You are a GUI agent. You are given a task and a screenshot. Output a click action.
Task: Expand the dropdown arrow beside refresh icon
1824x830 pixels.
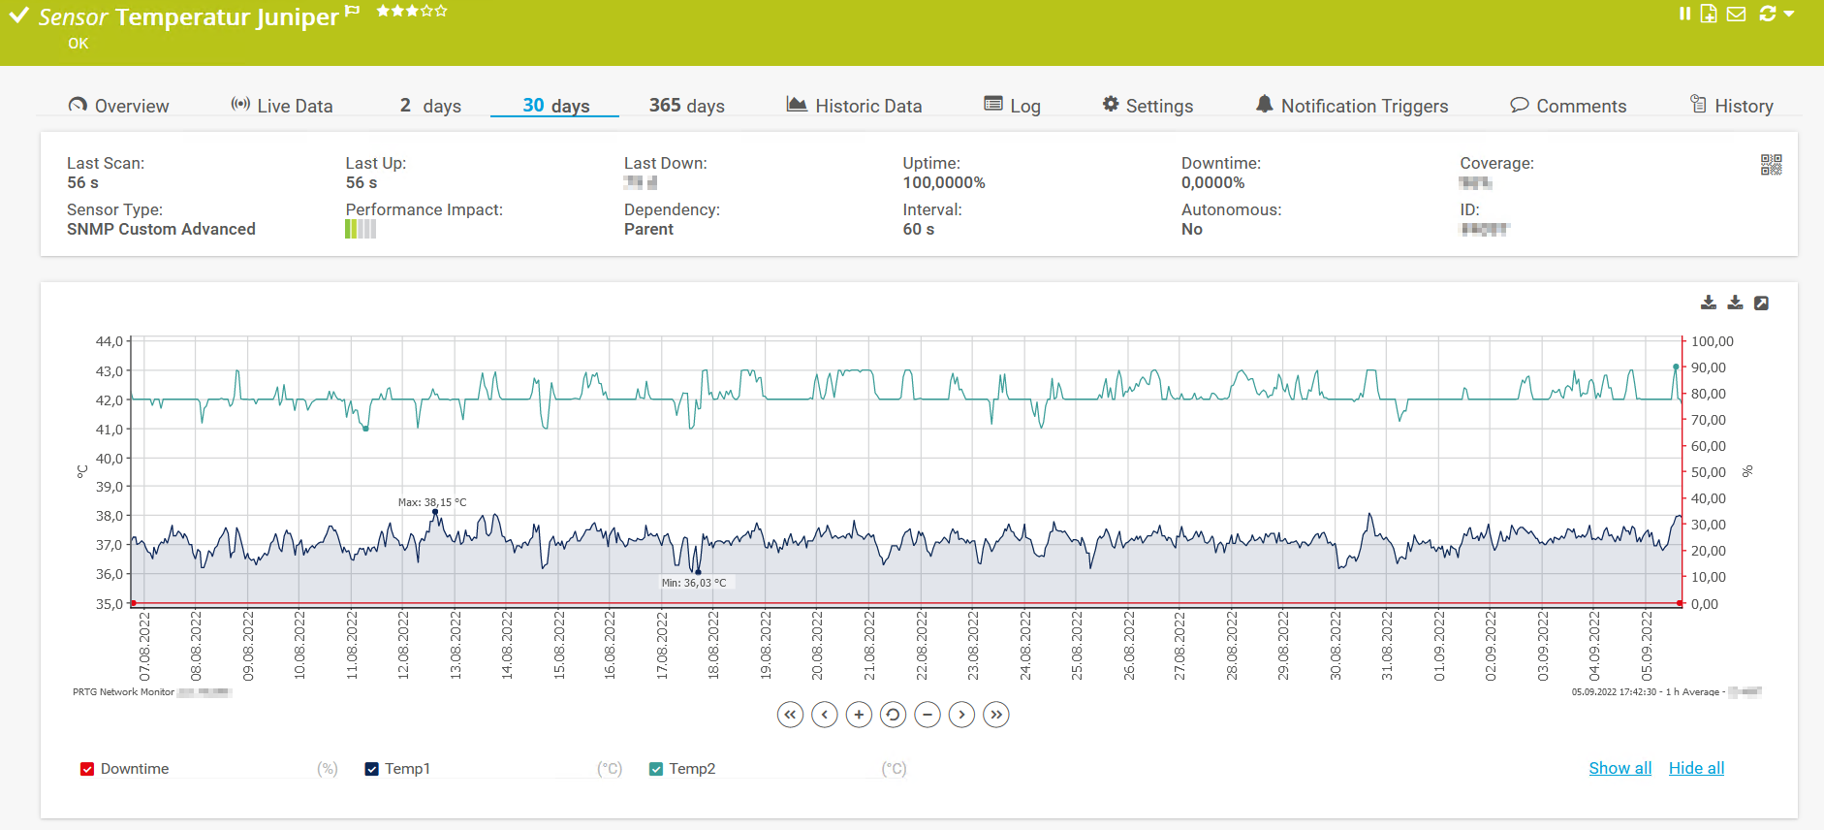tap(1789, 14)
